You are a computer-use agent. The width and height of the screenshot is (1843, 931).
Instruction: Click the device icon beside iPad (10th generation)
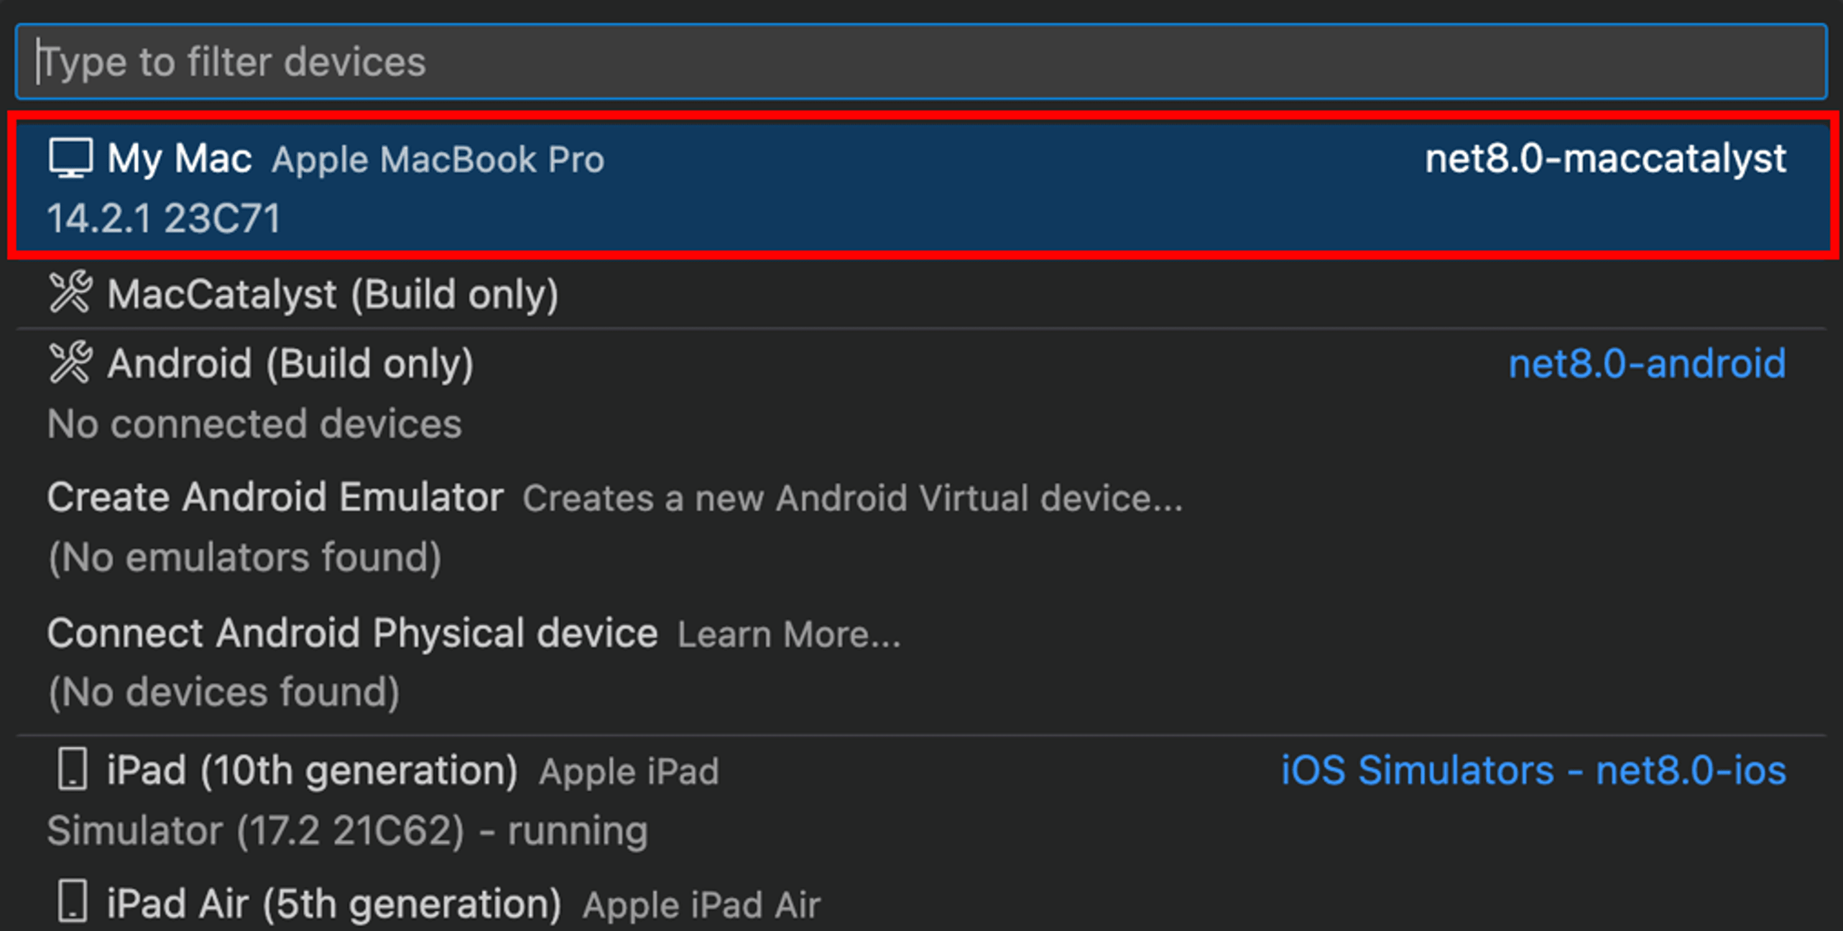click(72, 770)
